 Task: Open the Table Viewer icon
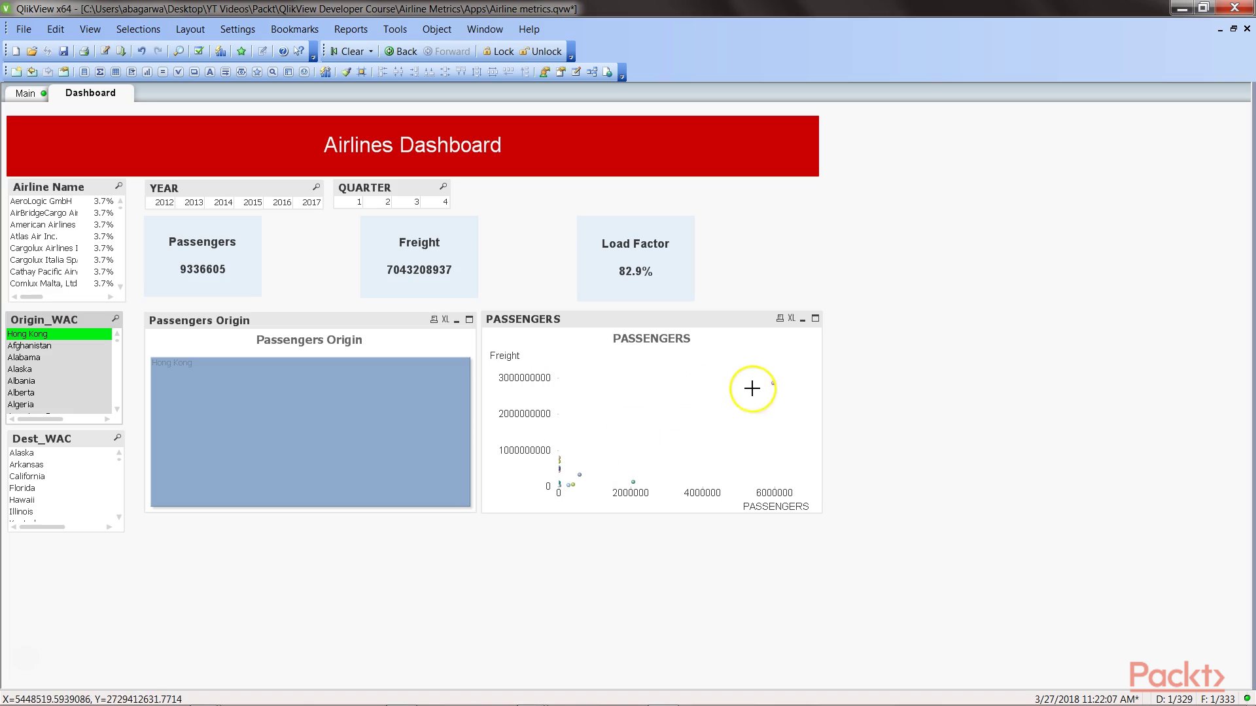pos(592,72)
